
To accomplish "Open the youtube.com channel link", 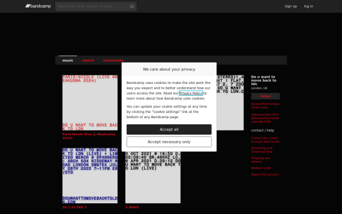I will tap(265, 118).
